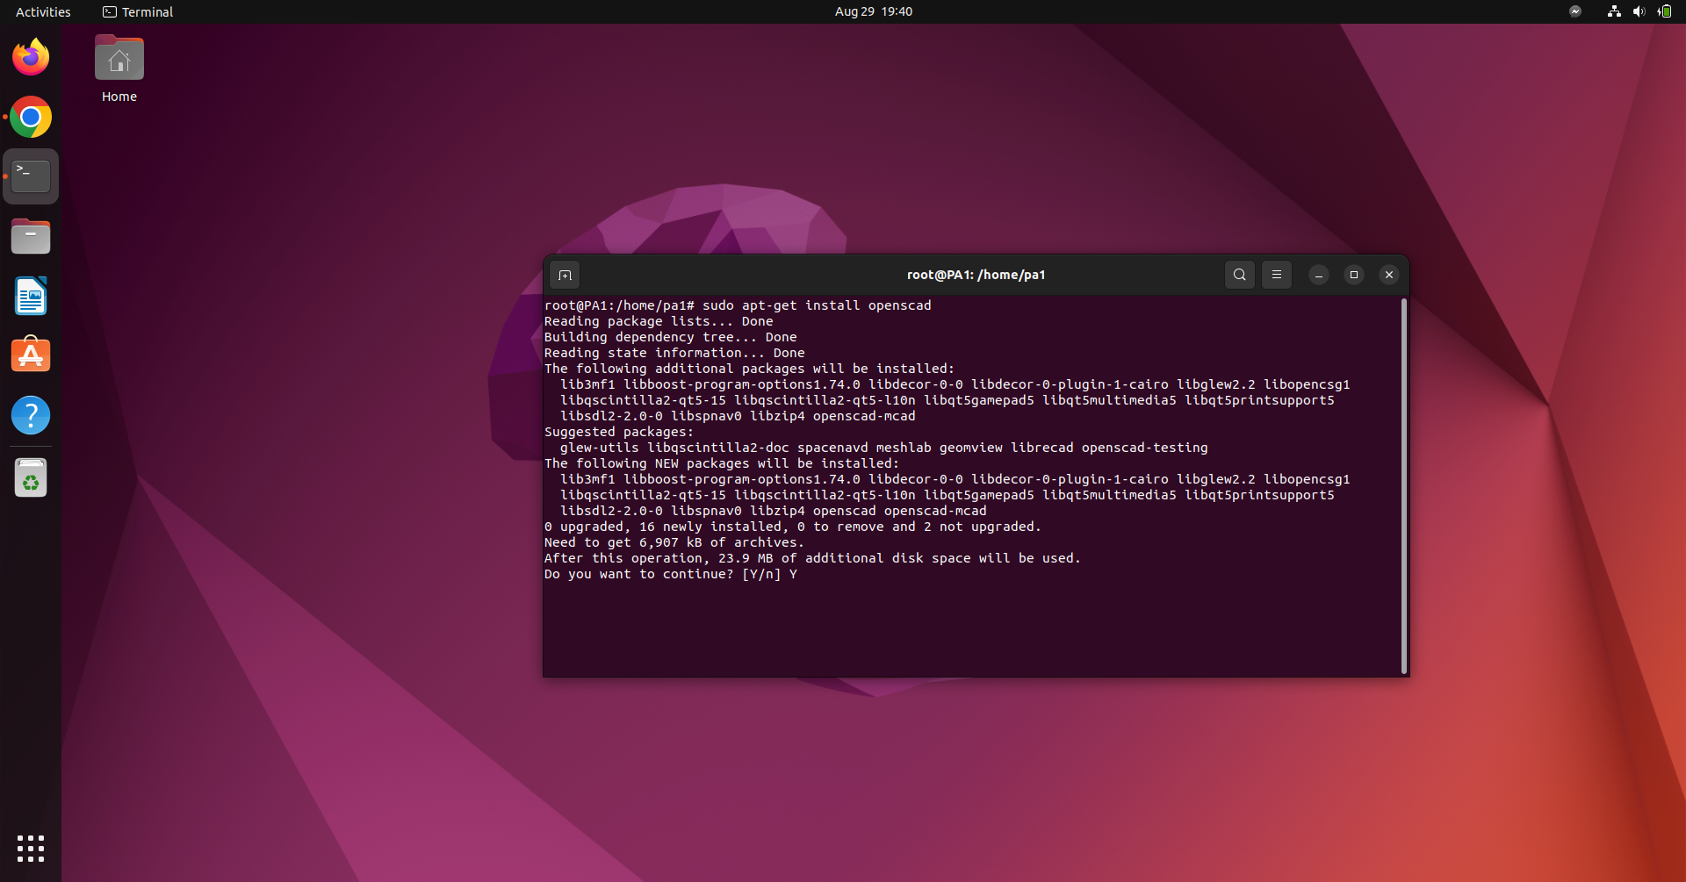This screenshot has height=882, width=1686.
Task: Open the clock and calendar panel
Action: (x=873, y=12)
